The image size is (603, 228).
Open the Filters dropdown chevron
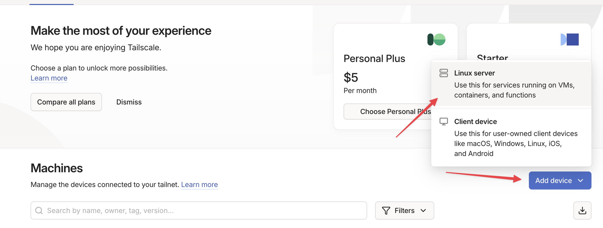pyautogui.click(x=423, y=210)
